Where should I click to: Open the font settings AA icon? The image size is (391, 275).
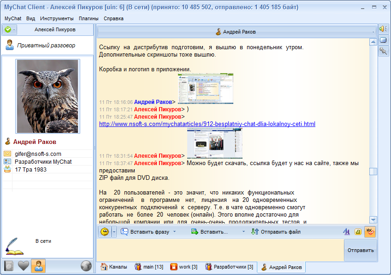[346, 232]
